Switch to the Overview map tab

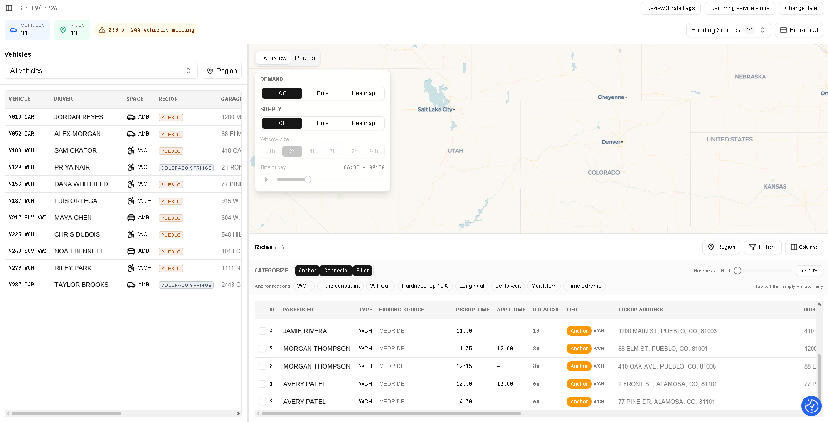[x=273, y=58]
